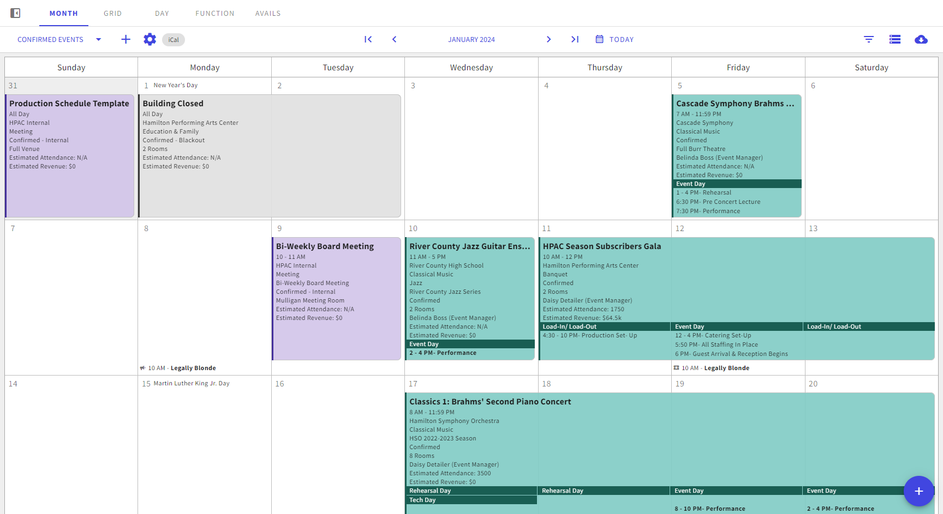This screenshot has width=943, height=514.
Task: Open the Avails tab
Action: click(268, 13)
